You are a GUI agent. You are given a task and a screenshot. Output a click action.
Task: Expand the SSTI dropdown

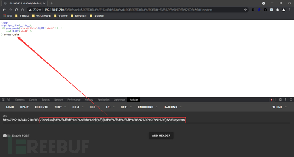[x=126, y=107]
